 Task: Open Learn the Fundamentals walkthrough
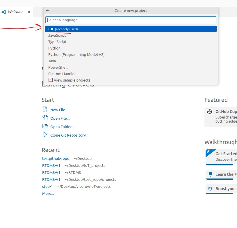pos(221,175)
